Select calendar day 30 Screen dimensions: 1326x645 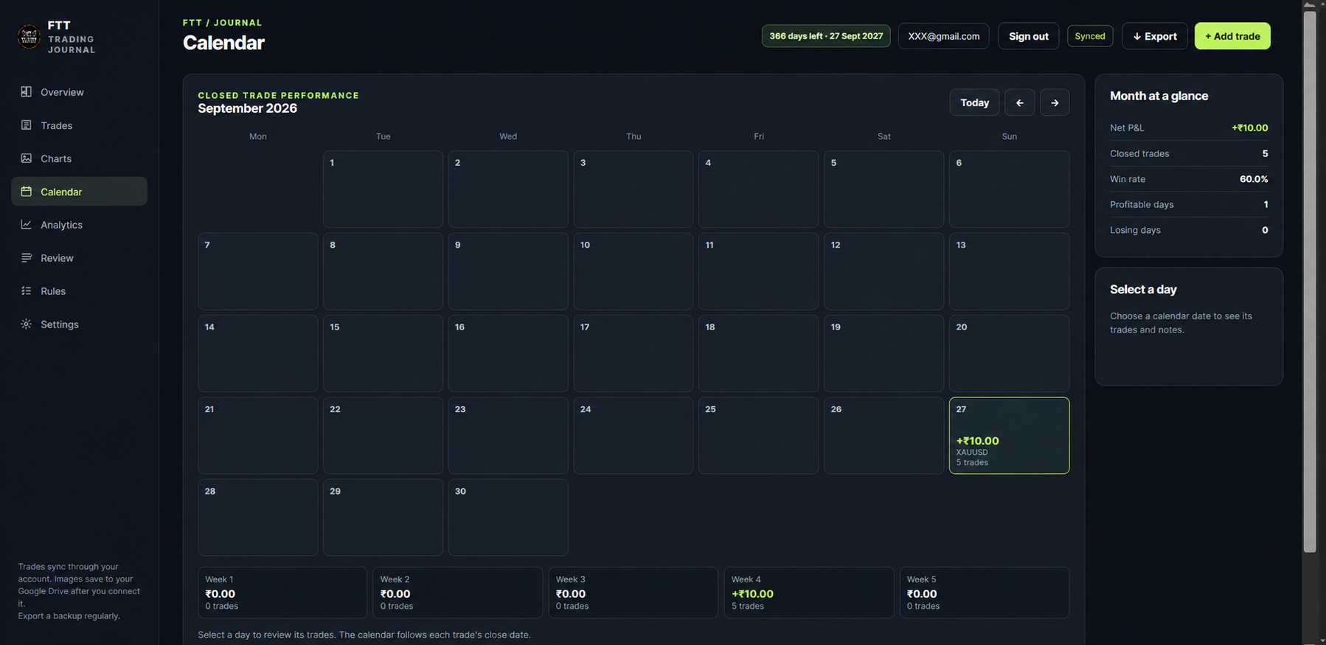coord(508,517)
